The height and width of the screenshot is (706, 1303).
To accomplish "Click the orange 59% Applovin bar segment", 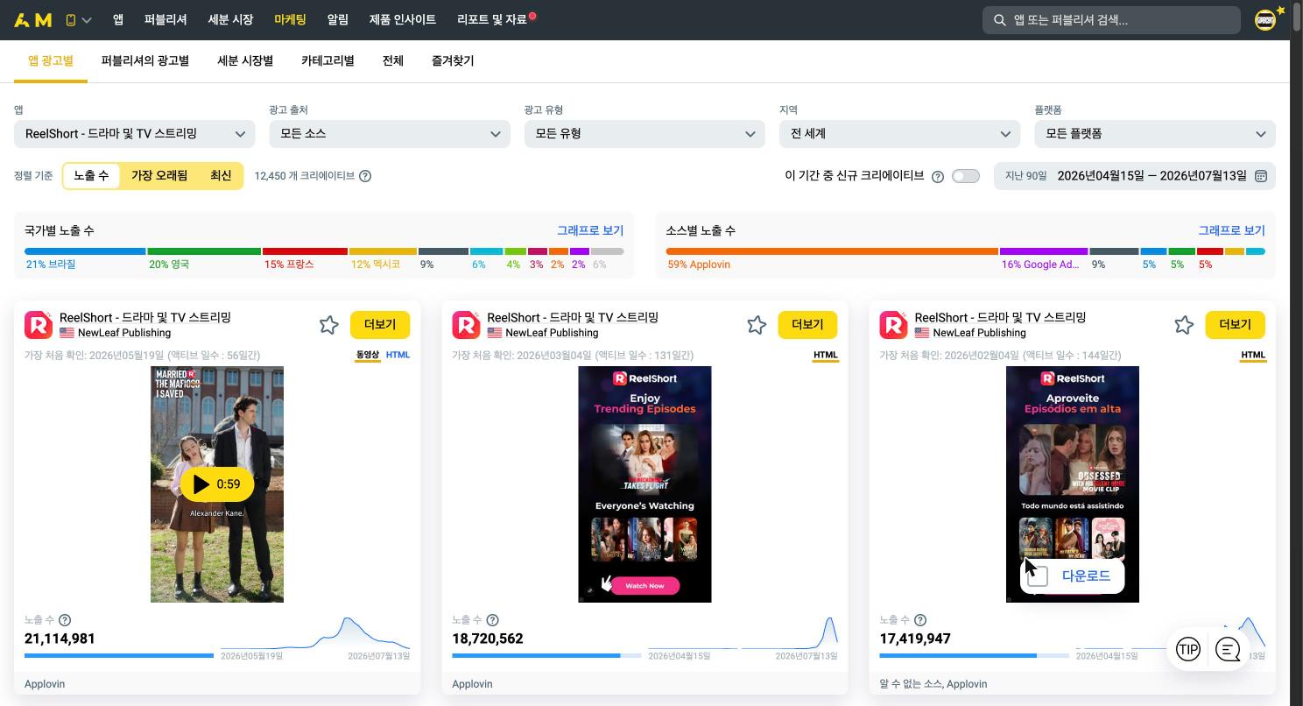I will point(832,251).
